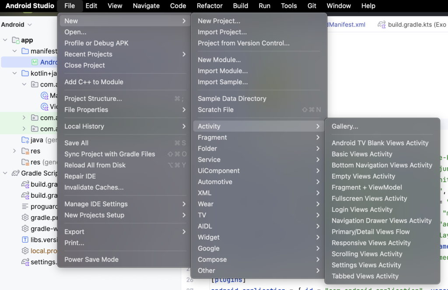Open the Build menu
The height and width of the screenshot is (290, 448).
click(x=241, y=6)
